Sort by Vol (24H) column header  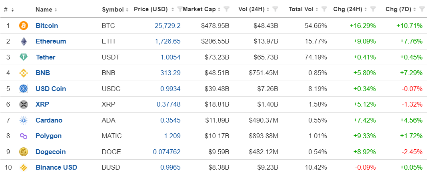point(254,9)
